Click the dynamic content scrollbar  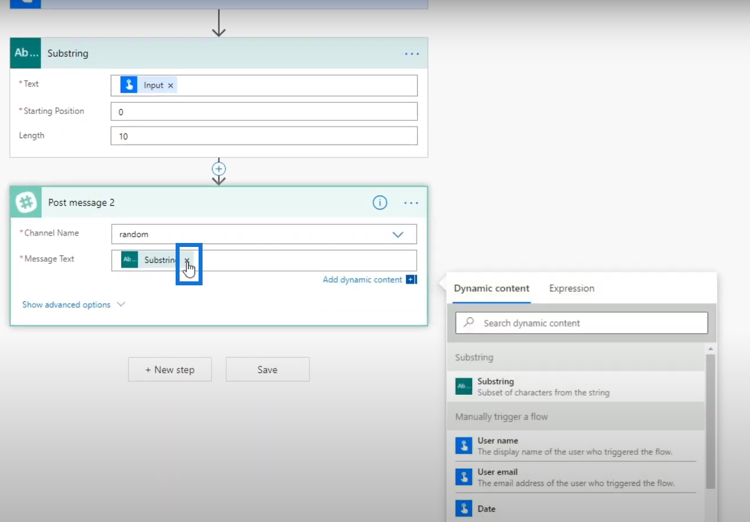click(710, 421)
